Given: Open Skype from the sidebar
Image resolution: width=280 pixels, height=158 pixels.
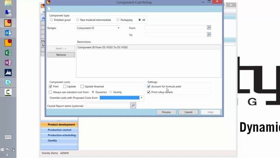Looking at the screenshot, I should 8,83.
